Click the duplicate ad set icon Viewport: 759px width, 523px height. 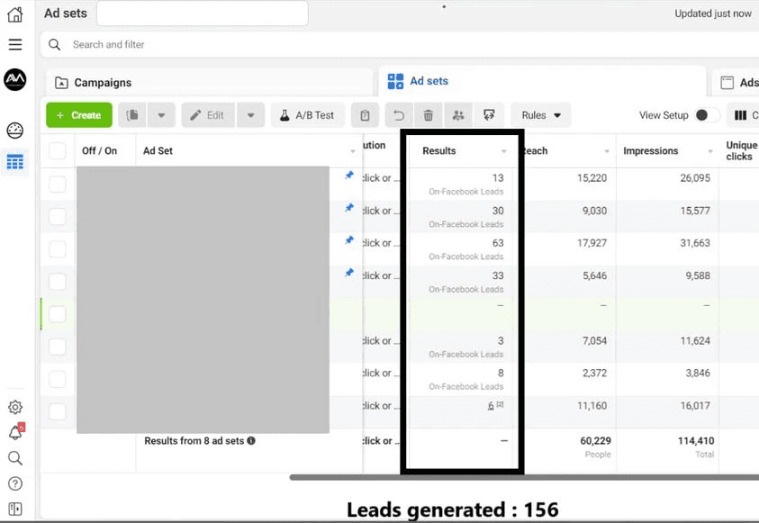pos(132,115)
